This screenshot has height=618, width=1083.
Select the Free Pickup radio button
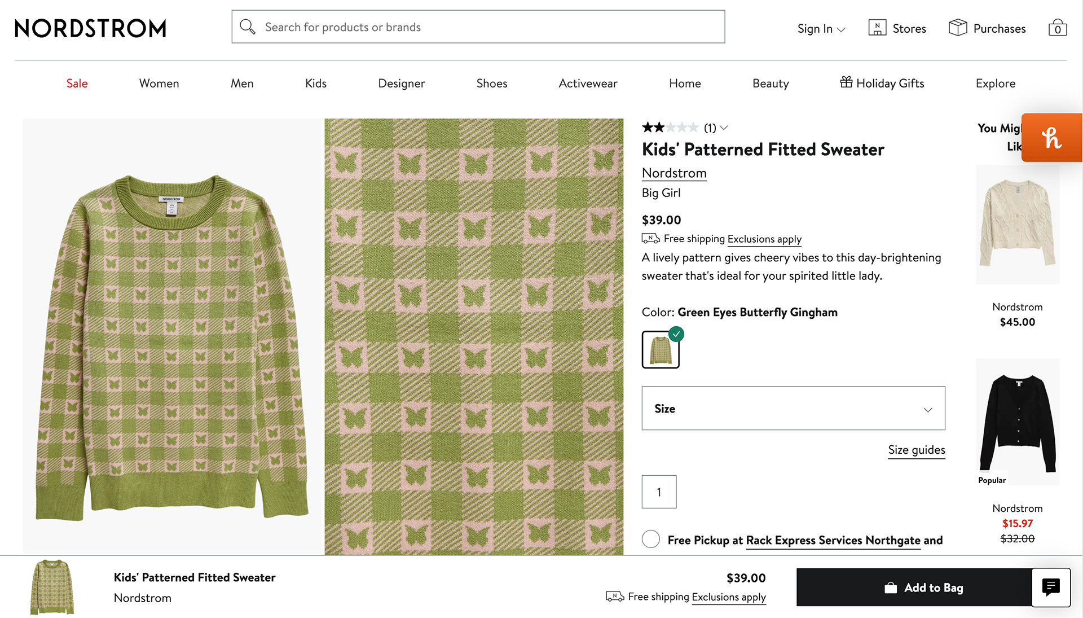(x=651, y=539)
